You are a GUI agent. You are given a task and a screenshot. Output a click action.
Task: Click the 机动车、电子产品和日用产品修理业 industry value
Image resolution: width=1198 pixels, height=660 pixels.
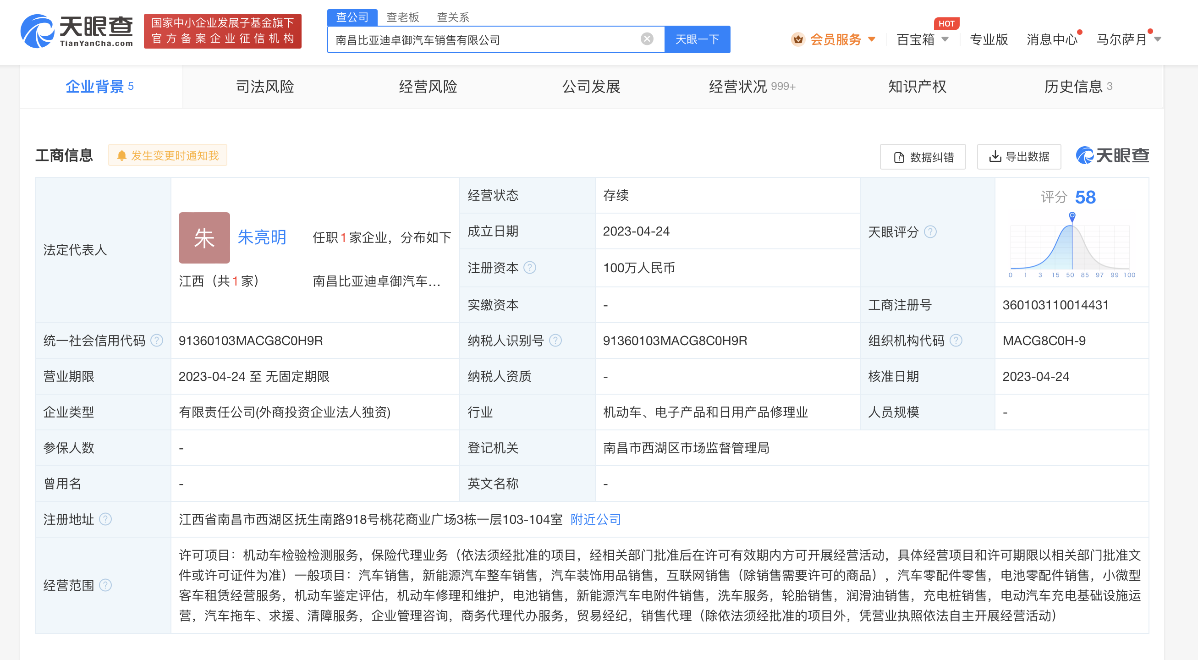tap(705, 412)
